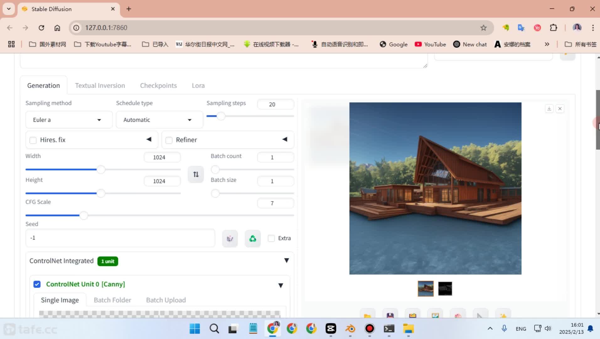
Task: Disable the ControlNet Unit 0 checkbox
Action: [37, 284]
